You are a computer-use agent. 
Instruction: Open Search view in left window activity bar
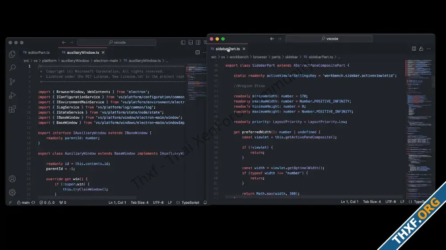pyautogui.click(x=12, y=68)
